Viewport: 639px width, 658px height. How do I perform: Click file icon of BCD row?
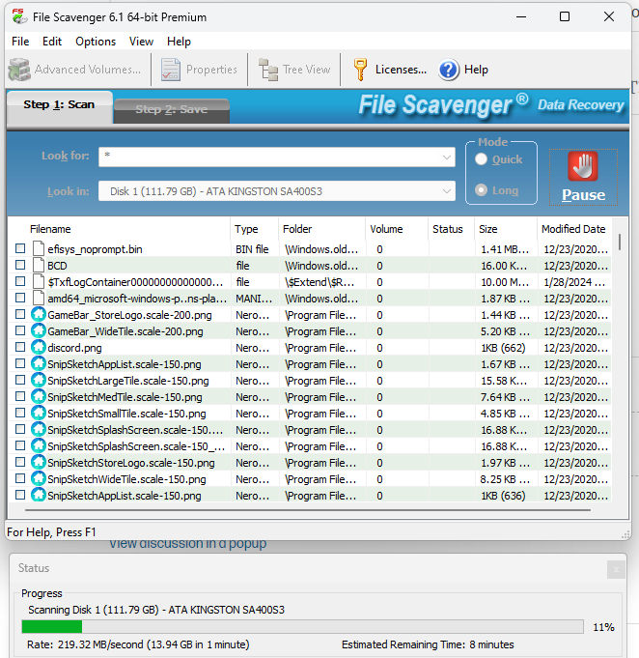[x=39, y=265]
